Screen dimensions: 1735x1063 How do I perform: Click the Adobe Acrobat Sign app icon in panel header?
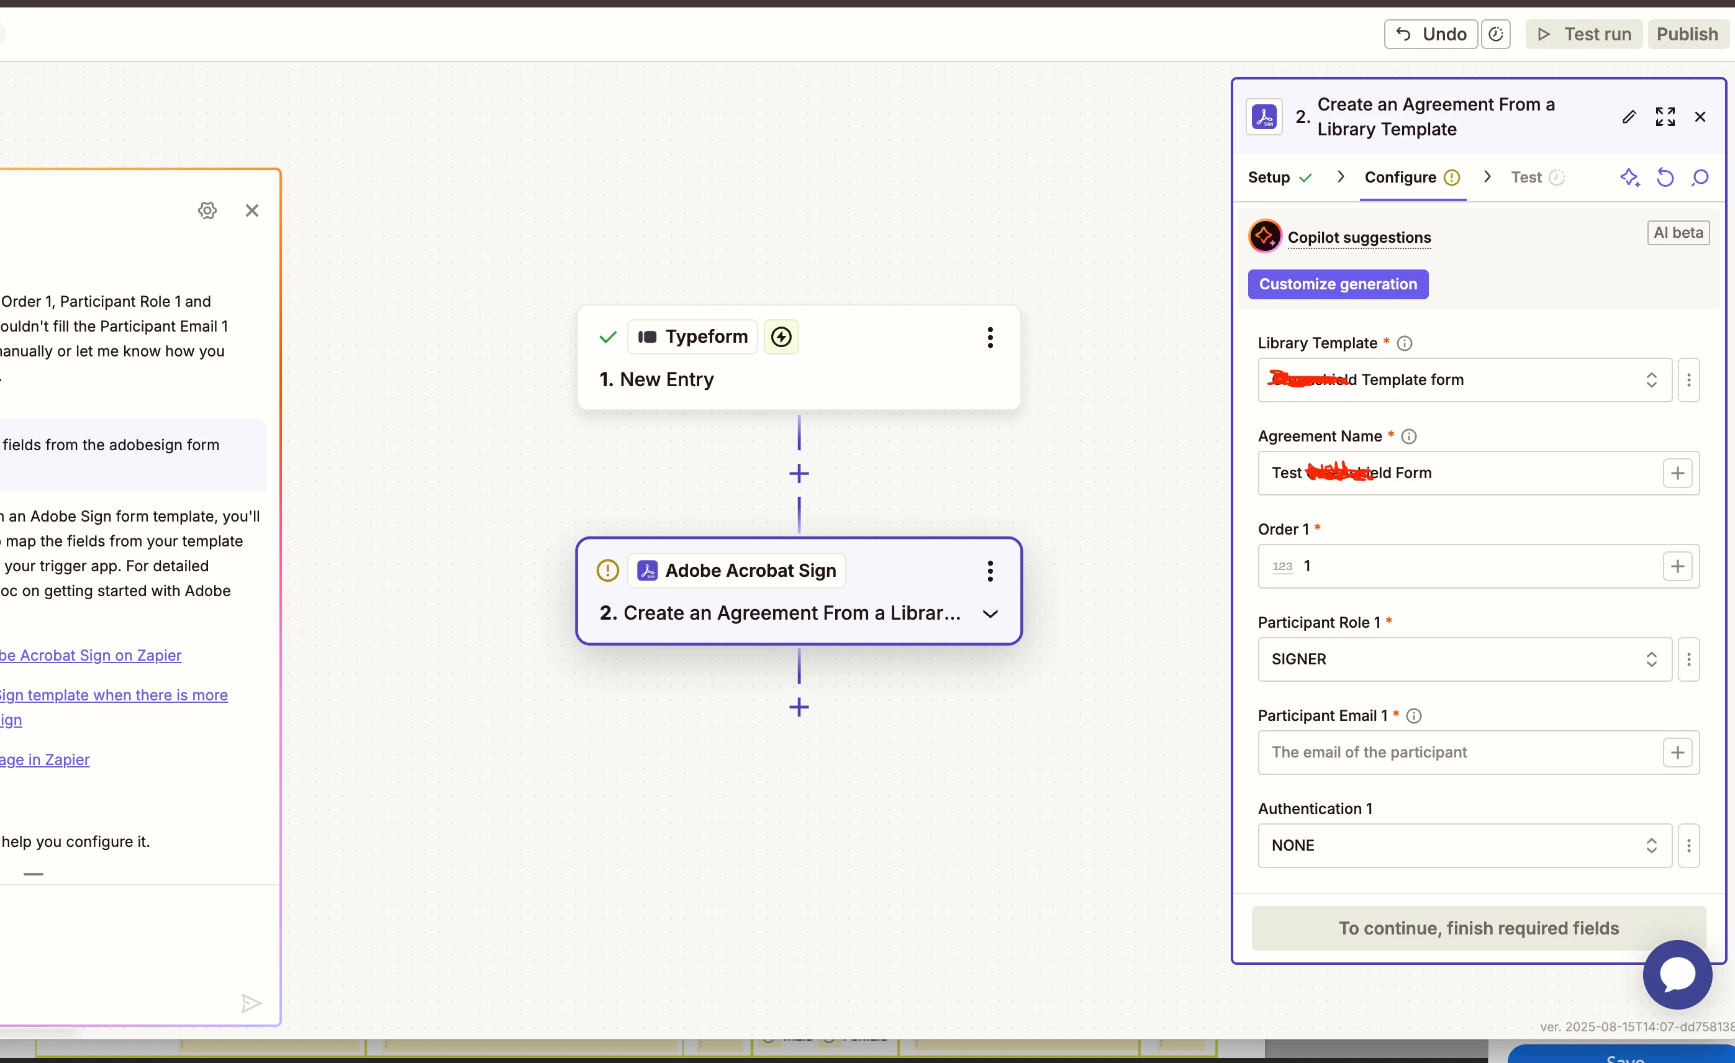point(1265,117)
